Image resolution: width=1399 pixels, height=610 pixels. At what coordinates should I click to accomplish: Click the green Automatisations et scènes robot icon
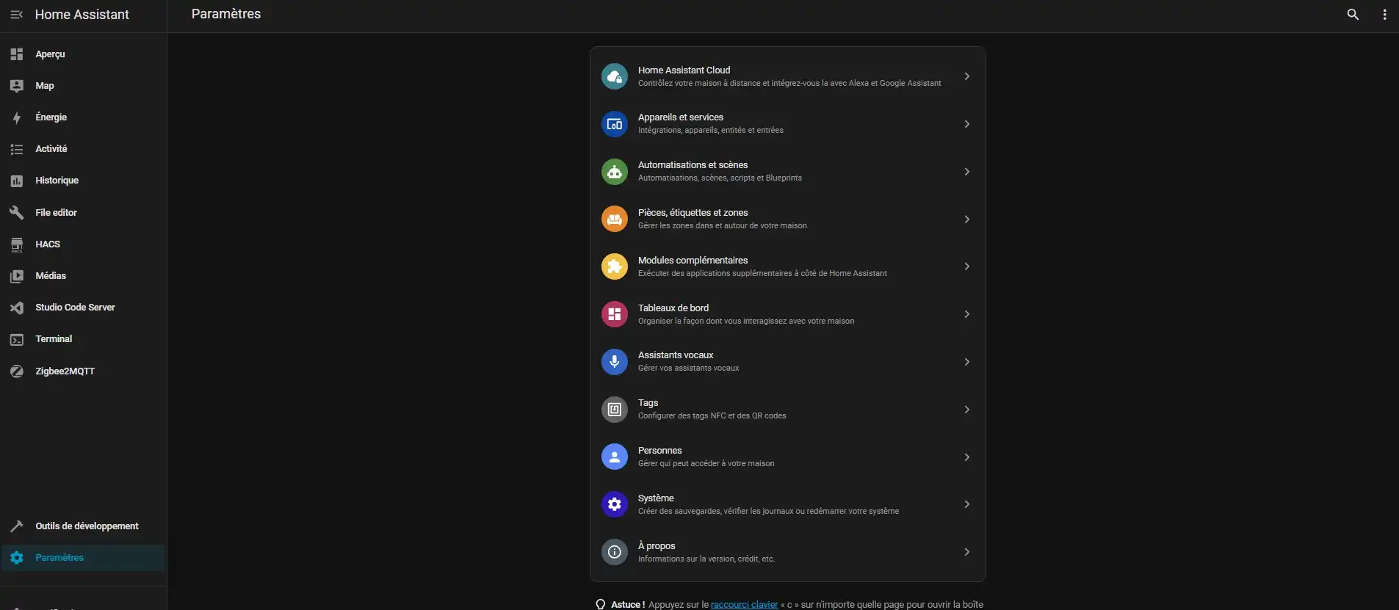point(615,172)
